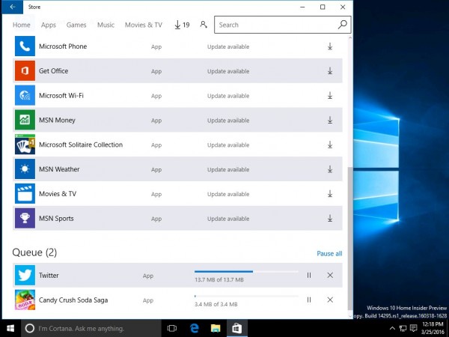Open the Movies & TV tab
Image resolution: width=449 pixels, height=337 pixels.
(x=143, y=25)
